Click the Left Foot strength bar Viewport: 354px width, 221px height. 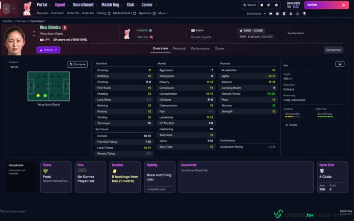pyautogui.click(x=293, y=117)
